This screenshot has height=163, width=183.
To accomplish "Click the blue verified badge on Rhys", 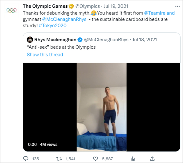I will 80,39.
